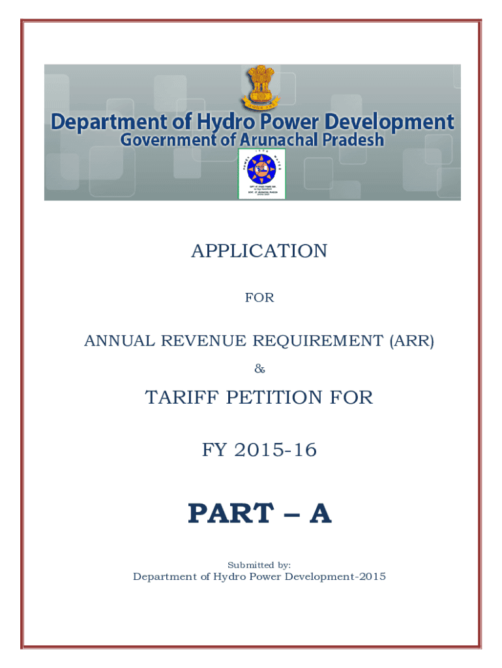
Task: Click the 'Department of Hydro Power Development' banner title
Action: point(252,122)
